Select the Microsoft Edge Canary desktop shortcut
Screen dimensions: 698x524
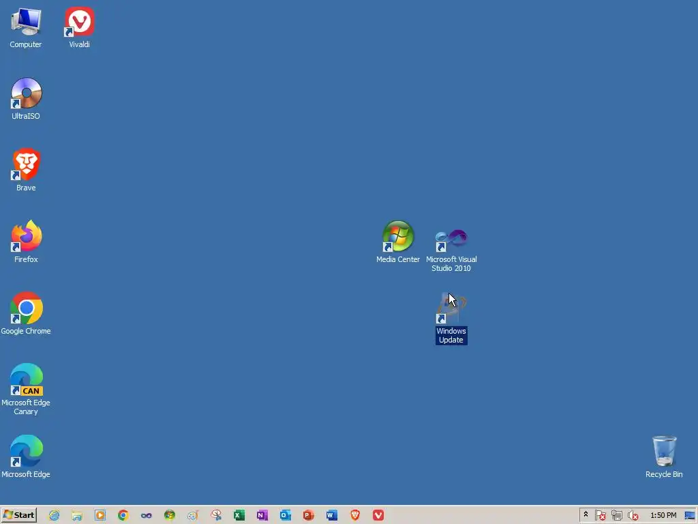pyautogui.click(x=26, y=389)
